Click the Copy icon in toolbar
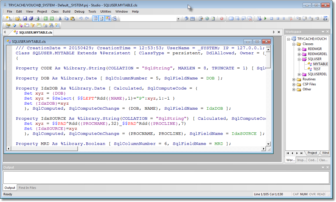 pyautogui.click(x=66, y=19)
